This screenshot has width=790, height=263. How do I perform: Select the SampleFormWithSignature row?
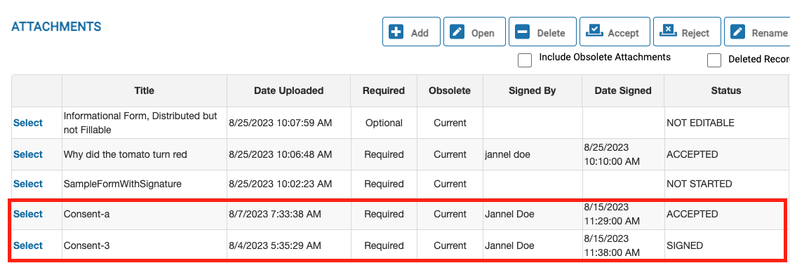click(x=27, y=184)
